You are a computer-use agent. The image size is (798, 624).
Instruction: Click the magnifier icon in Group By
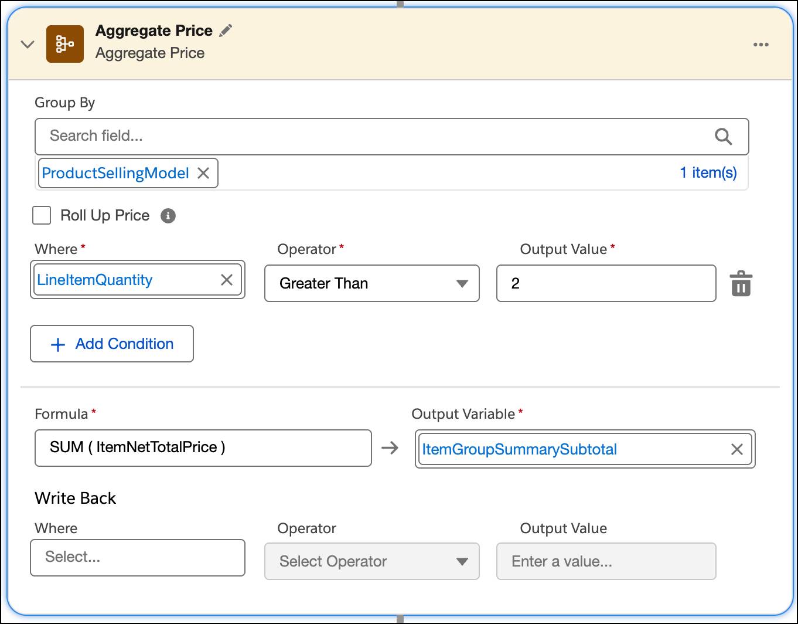pyautogui.click(x=724, y=137)
